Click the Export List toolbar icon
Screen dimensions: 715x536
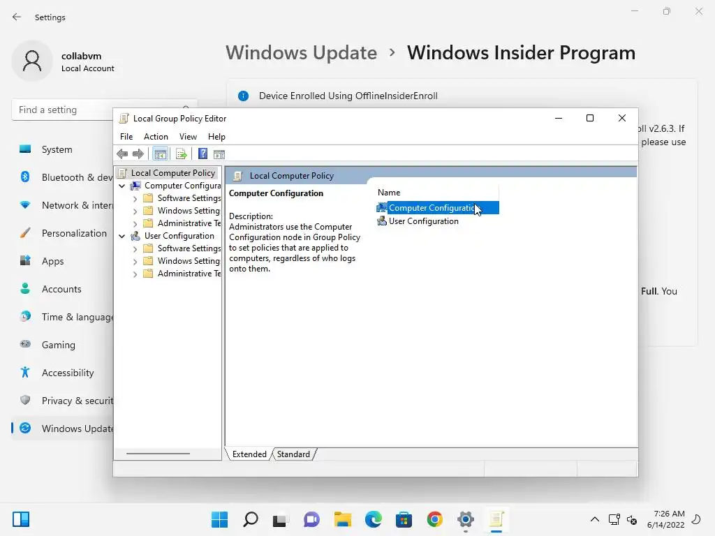tap(181, 154)
